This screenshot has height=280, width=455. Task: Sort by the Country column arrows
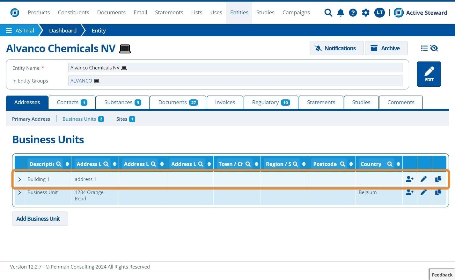point(398,164)
